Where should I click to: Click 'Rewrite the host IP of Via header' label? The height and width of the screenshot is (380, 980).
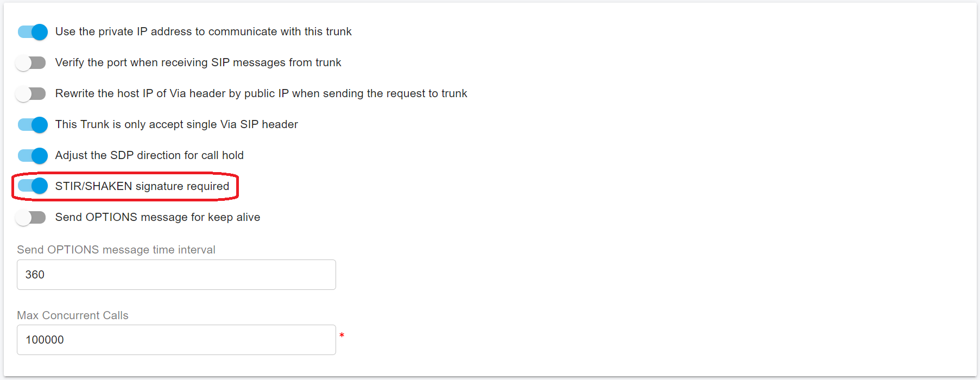261,93
